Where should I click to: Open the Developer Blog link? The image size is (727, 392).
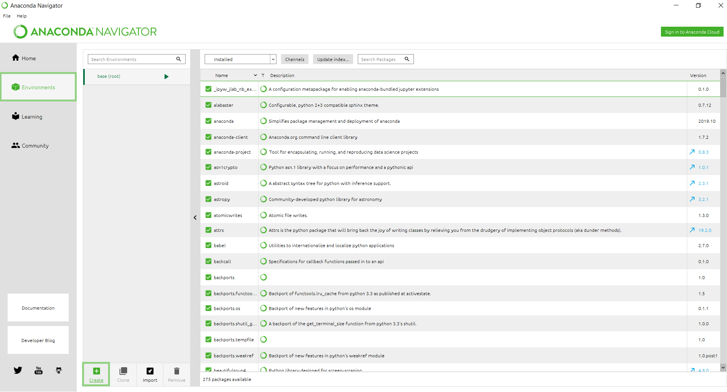coord(38,340)
